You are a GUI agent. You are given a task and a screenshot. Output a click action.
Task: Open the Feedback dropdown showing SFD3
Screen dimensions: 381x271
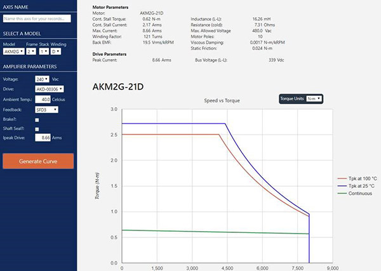click(46, 110)
